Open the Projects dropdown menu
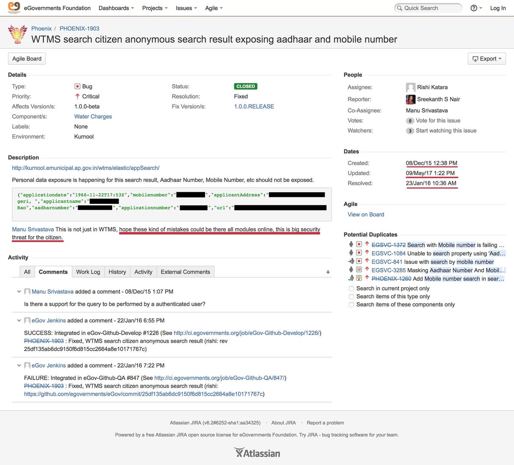 155,8
